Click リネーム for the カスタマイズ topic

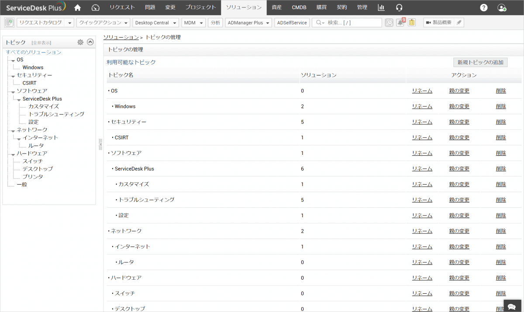point(422,184)
